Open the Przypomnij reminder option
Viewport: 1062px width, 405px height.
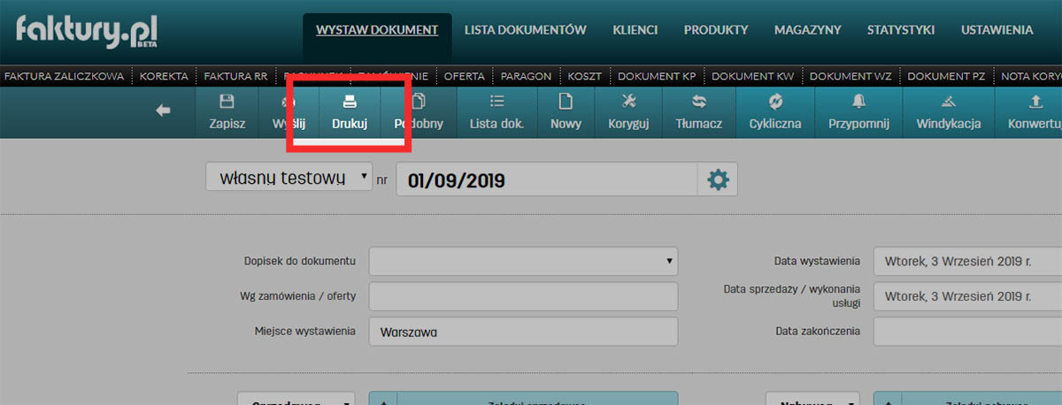pos(858,111)
